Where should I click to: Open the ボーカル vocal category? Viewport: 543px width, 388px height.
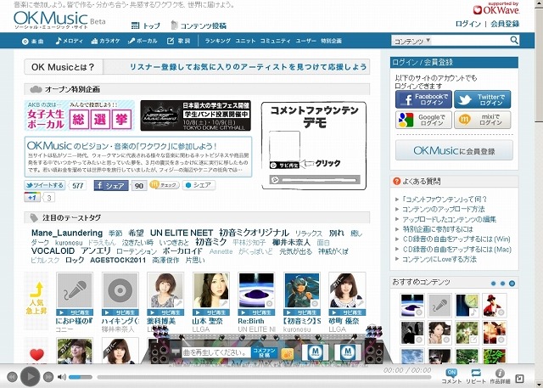pyautogui.click(x=143, y=41)
